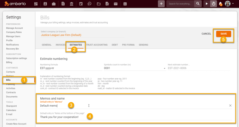Image resolution: width=239 pixels, height=127 pixels.
Task: Open Recovery Bin
Action: (13, 49)
